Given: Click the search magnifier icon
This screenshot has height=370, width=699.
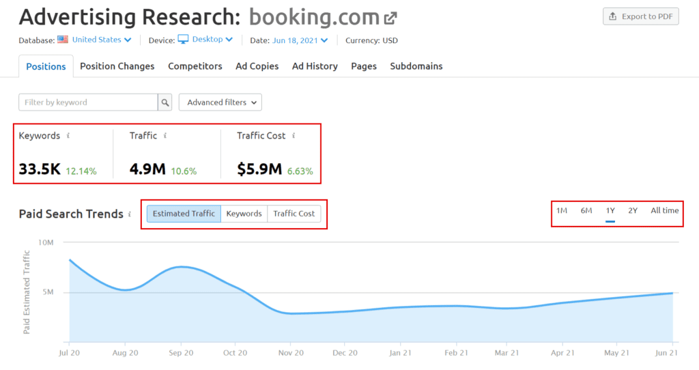Looking at the screenshot, I should [x=165, y=102].
